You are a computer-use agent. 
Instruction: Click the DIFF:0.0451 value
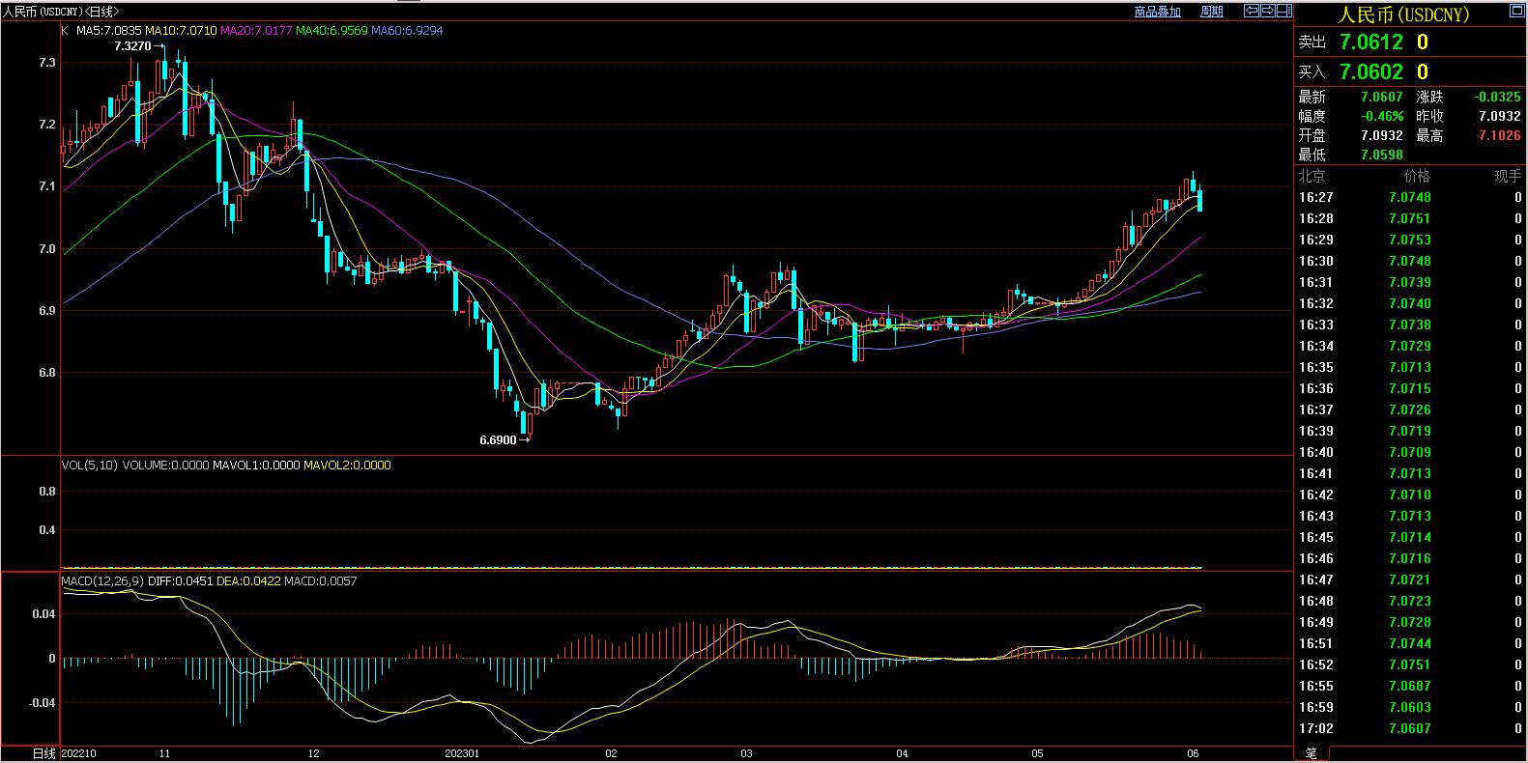click(x=179, y=580)
